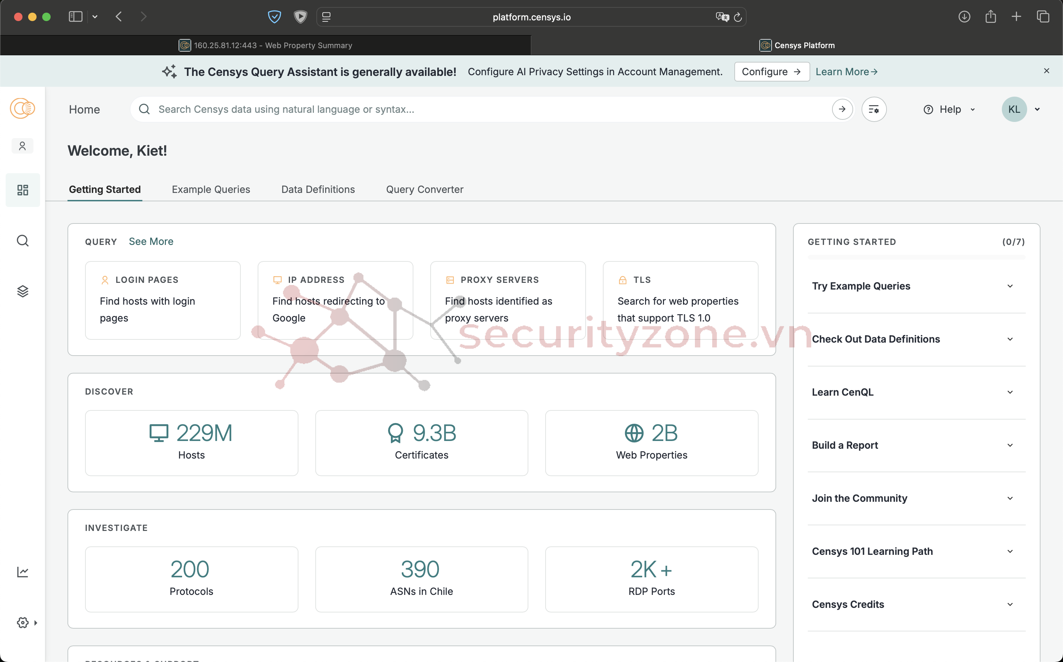
Task: Switch to Web Property Summary browser tab
Action: (265, 45)
